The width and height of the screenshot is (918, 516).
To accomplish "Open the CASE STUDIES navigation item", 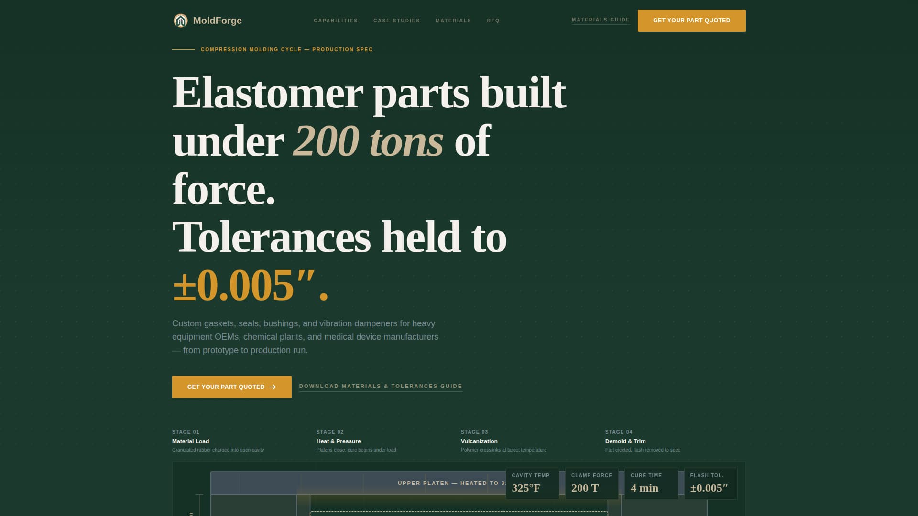I will [396, 21].
